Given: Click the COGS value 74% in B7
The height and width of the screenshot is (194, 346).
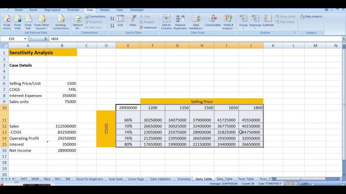Looking at the screenshot, I should click(62, 89).
